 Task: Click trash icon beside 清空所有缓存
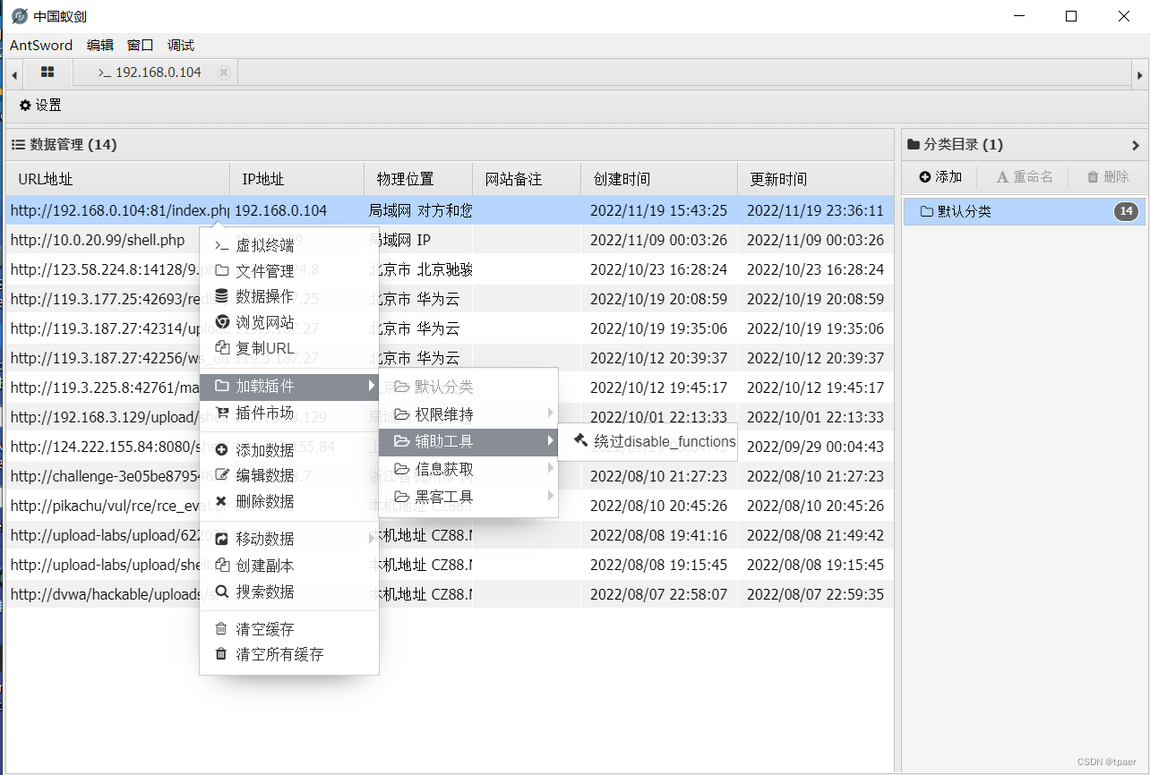pyautogui.click(x=221, y=654)
